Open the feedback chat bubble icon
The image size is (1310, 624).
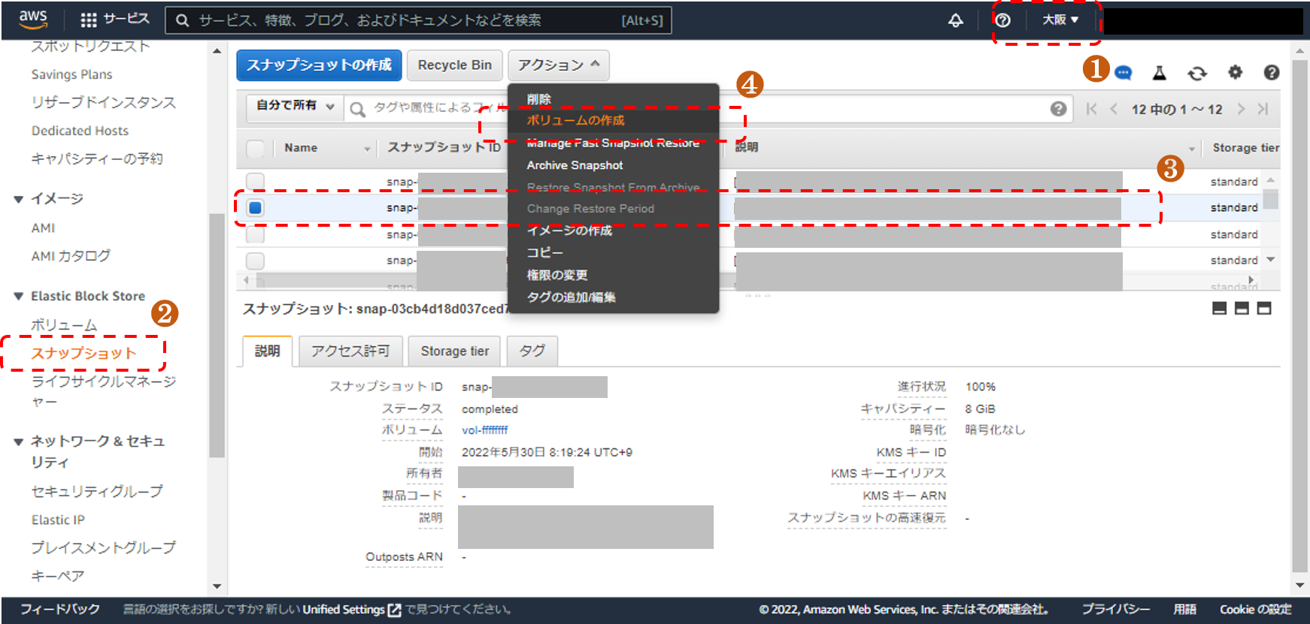[x=1123, y=73]
